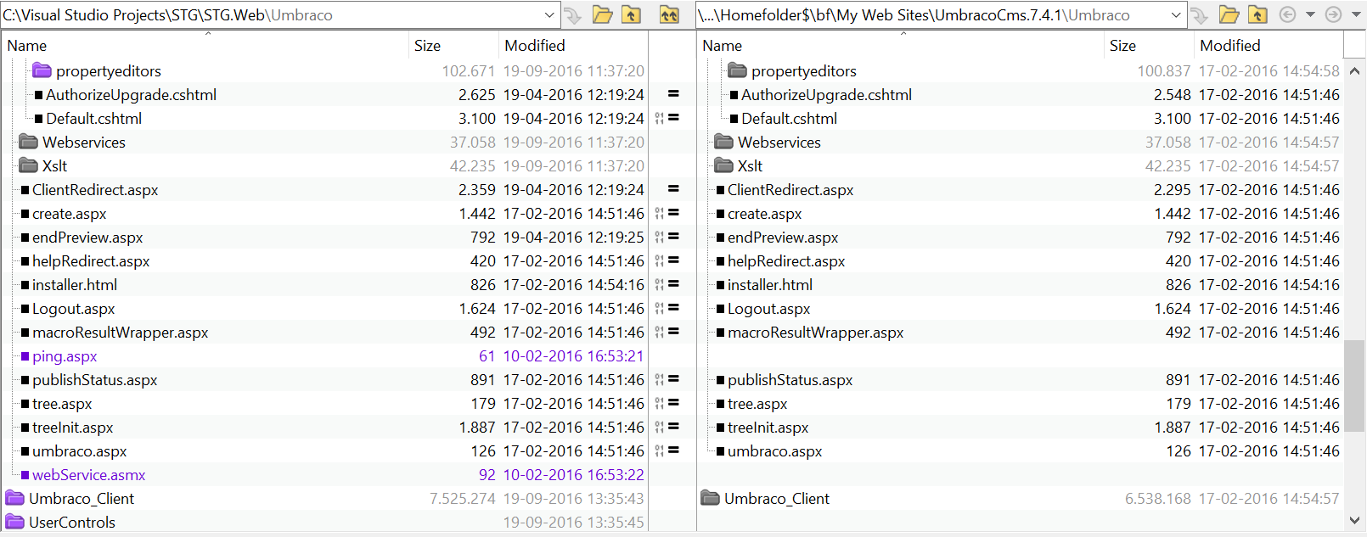Click the Webservices folder icon in left pane

tap(28, 142)
